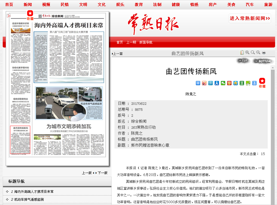Open 健康 in the top channel menu
This screenshot has height=205, width=277.
[x=176, y=5]
